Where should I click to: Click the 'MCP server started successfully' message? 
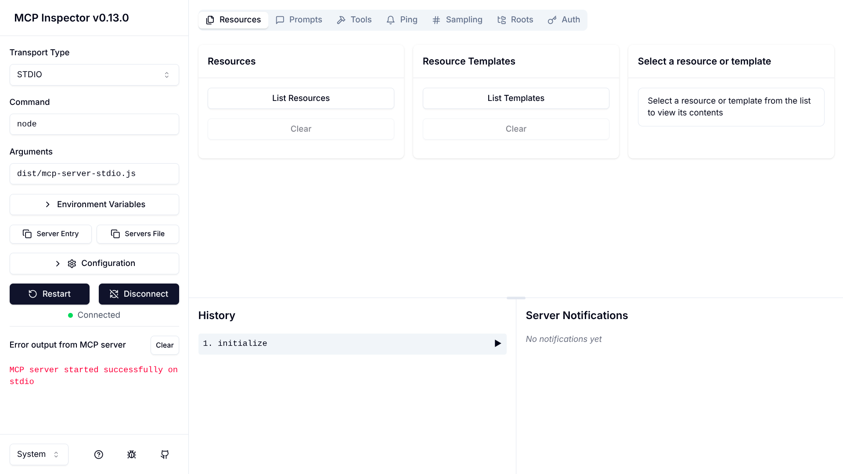point(94,376)
